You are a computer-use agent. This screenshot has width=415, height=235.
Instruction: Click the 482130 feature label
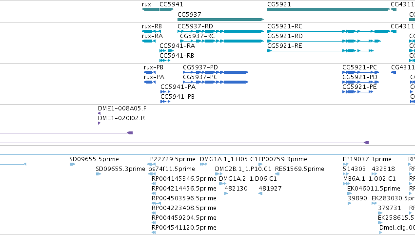(x=236, y=189)
